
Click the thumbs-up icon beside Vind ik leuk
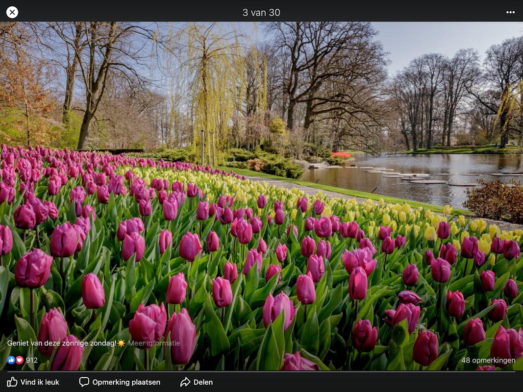(x=12, y=382)
